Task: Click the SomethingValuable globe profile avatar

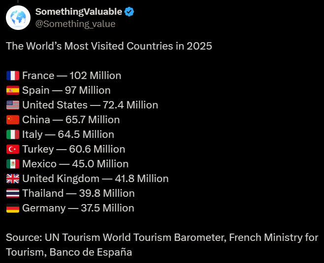Action: pyautogui.click(x=18, y=18)
